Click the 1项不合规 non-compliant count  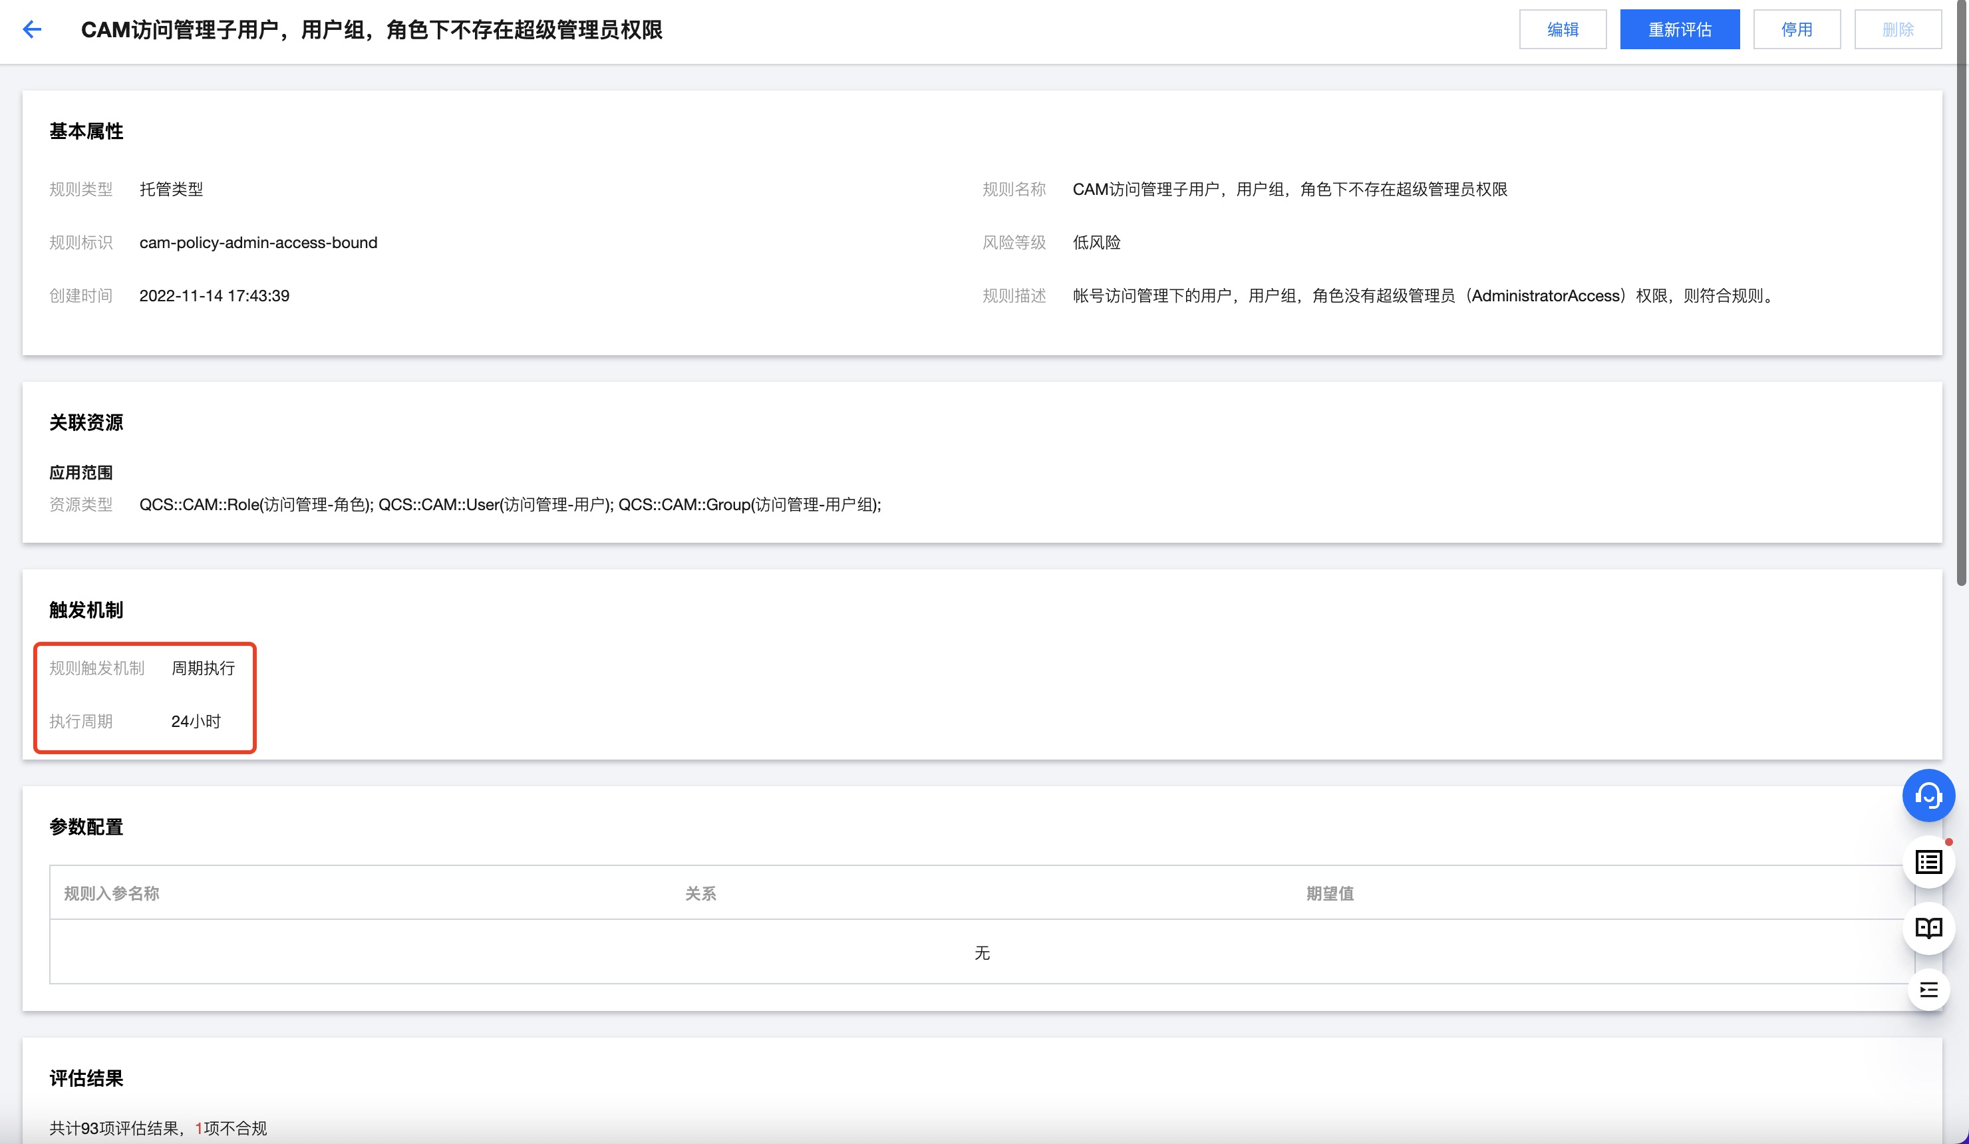[231, 1127]
